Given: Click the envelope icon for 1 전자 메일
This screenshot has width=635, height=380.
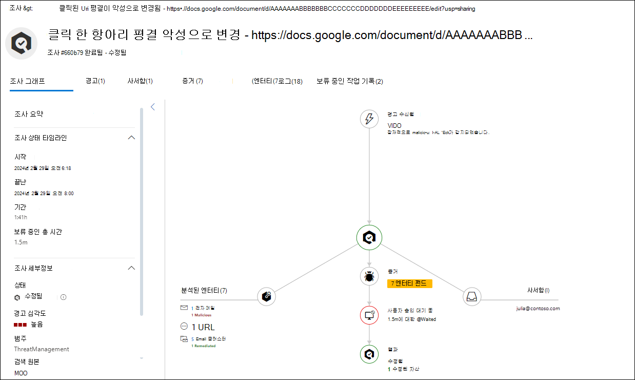Looking at the screenshot, I should coord(184,307).
